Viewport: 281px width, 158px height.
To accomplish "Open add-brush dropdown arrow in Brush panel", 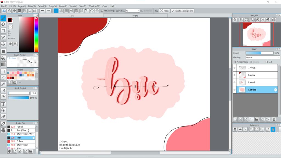I will (x=22, y=152).
